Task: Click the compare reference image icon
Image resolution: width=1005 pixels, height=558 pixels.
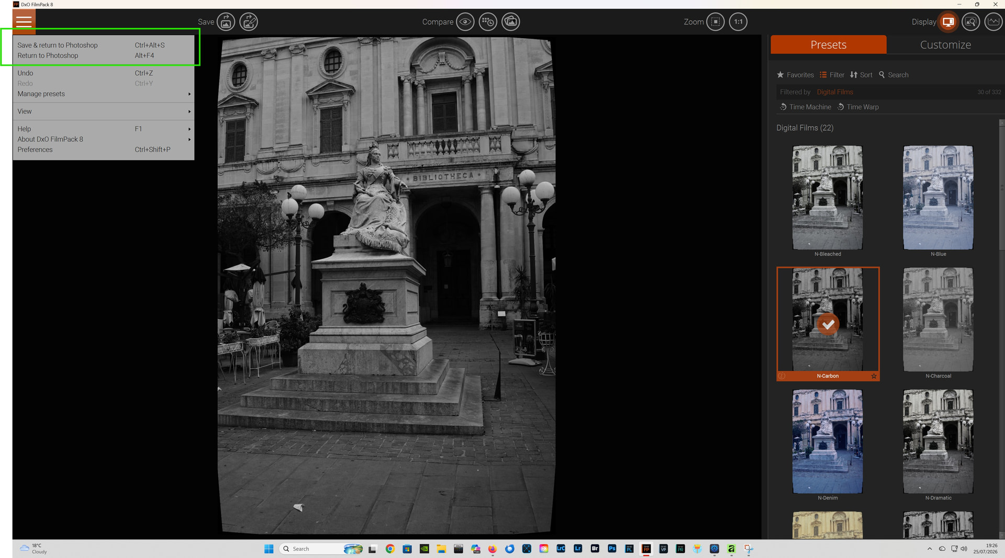Action: click(x=511, y=22)
